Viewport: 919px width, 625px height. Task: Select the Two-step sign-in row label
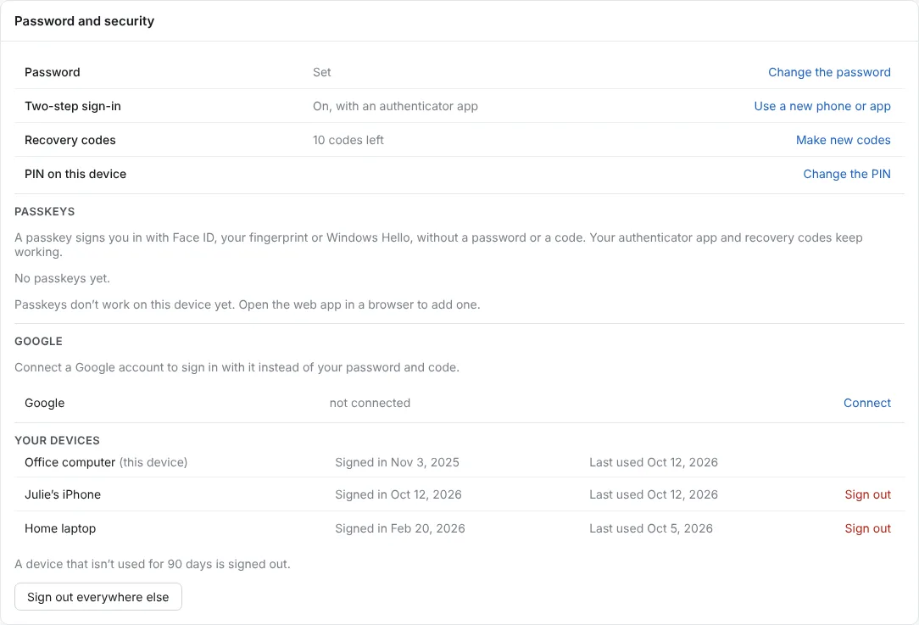pyautogui.click(x=73, y=106)
